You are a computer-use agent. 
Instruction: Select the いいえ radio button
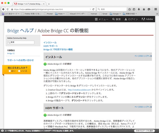point(19,71)
